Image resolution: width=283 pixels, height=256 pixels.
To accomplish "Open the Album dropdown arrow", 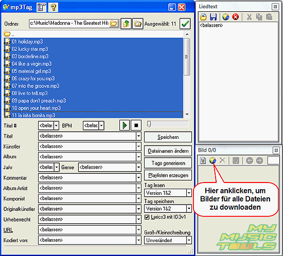I will click(138, 157).
